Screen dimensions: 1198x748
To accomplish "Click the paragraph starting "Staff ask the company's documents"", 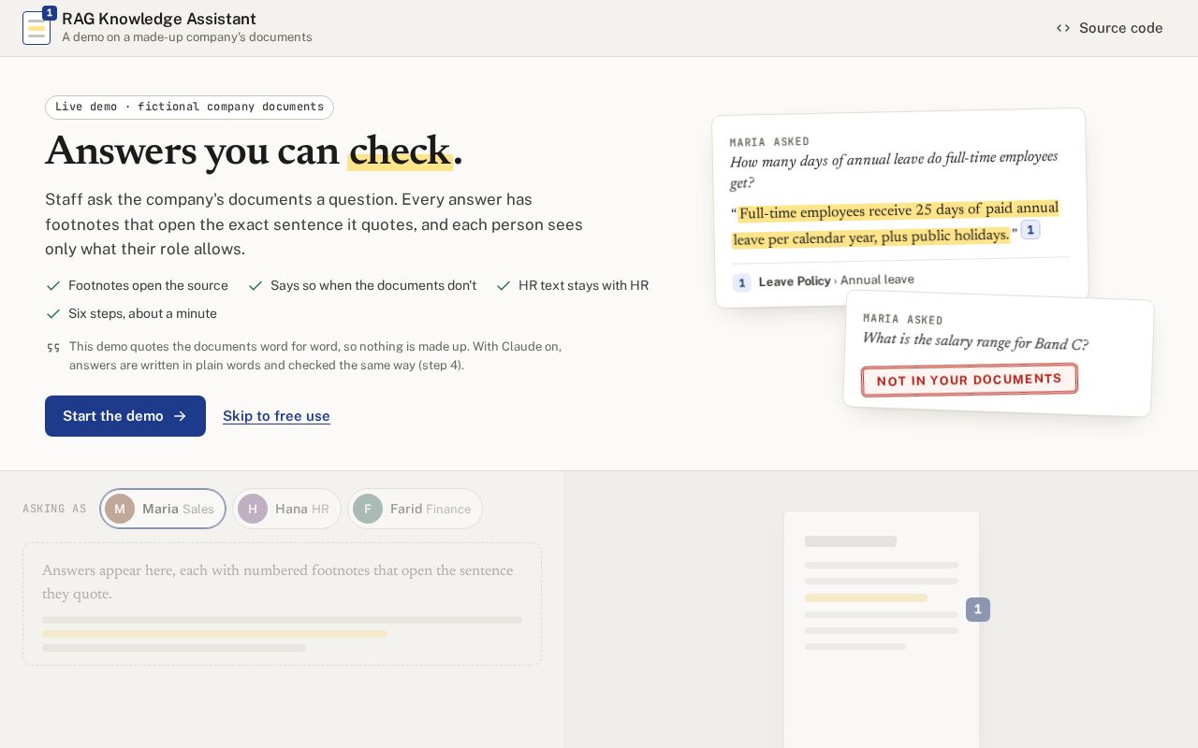I will coord(314,224).
